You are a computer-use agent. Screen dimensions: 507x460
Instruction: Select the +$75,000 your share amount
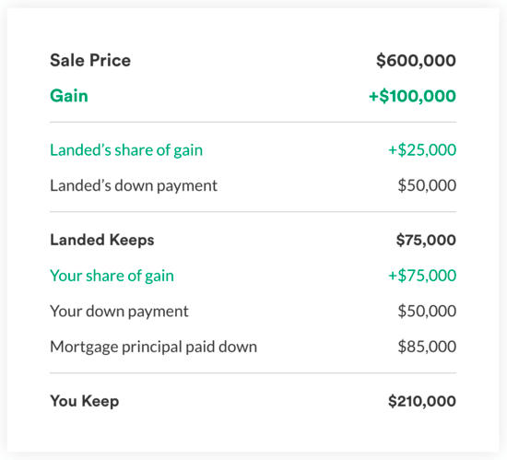point(422,276)
